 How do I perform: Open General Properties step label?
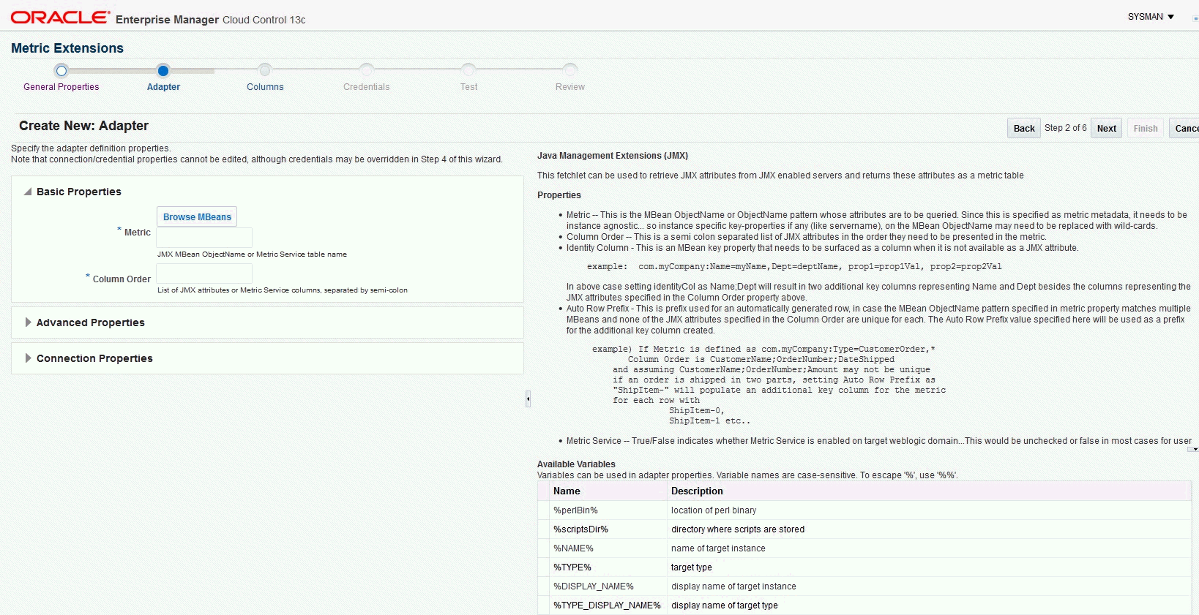[x=61, y=87]
